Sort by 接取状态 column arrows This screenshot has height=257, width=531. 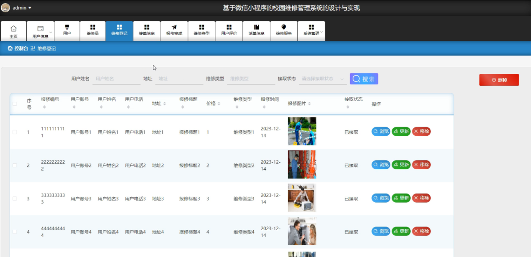pos(348,107)
